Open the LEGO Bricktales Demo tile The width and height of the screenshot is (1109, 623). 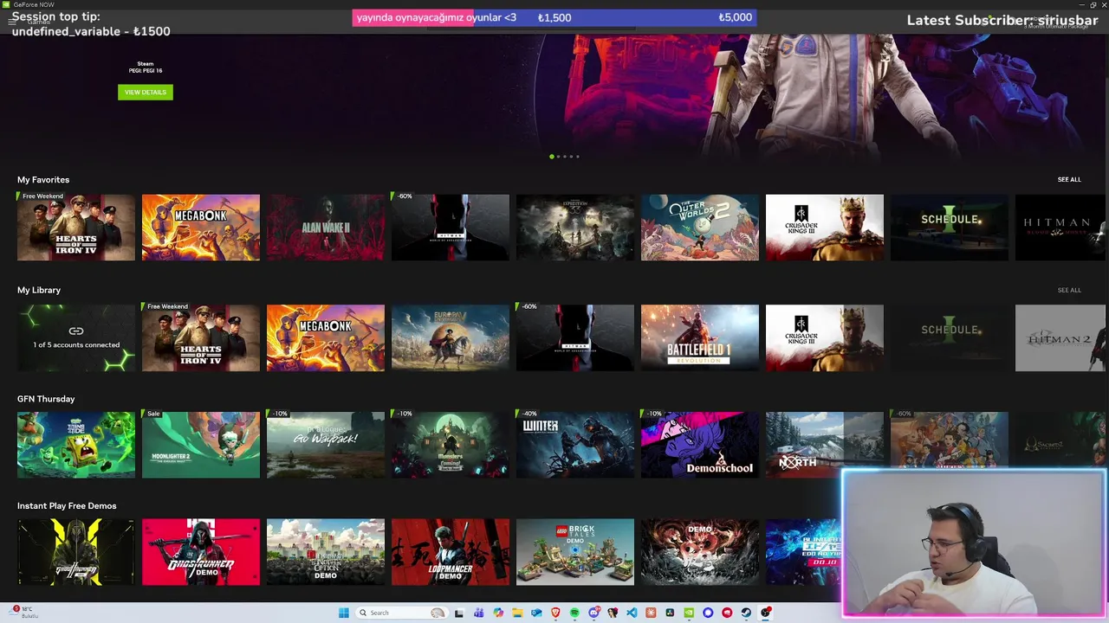(575, 552)
